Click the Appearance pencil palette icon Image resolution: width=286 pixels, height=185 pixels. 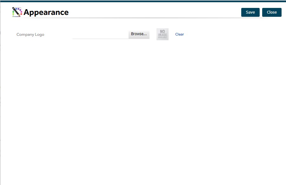click(x=17, y=12)
